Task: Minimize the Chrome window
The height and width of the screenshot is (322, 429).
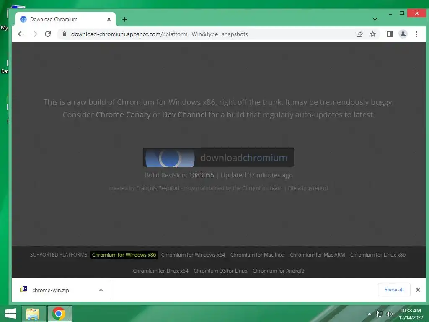Action: (390, 13)
